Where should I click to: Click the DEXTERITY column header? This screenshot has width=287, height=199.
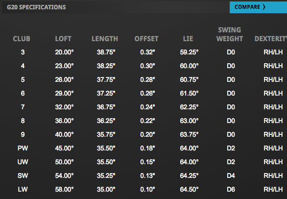point(271,39)
